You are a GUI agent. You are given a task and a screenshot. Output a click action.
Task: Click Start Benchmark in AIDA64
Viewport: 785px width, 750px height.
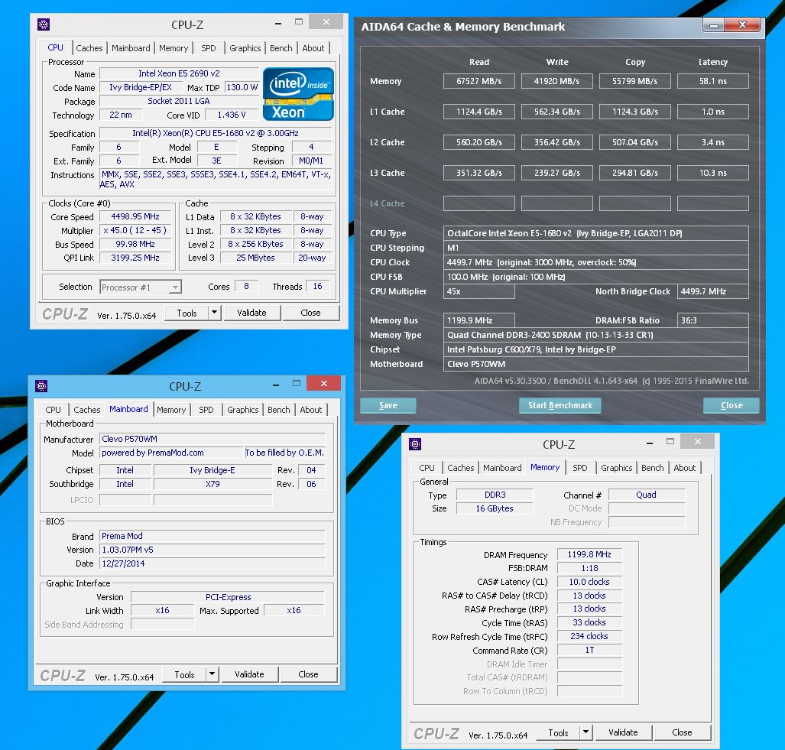click(x=560, y=405)
